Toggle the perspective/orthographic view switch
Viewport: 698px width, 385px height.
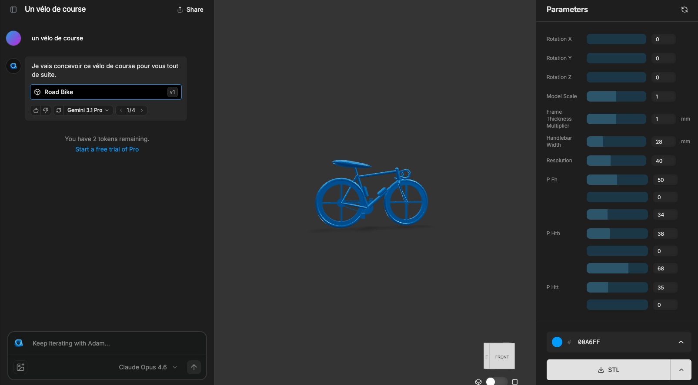point(496,382)
